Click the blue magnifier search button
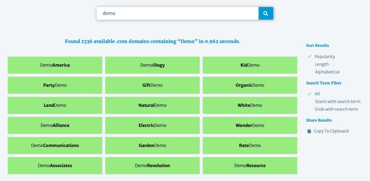Image resolution: width=370 pixels, height=181 pixels. [265, 13]
